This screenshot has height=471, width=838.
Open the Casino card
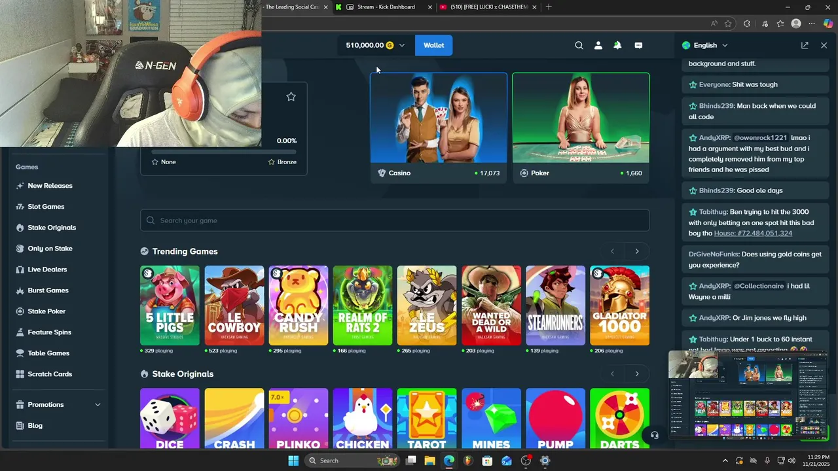coord(439,128)
